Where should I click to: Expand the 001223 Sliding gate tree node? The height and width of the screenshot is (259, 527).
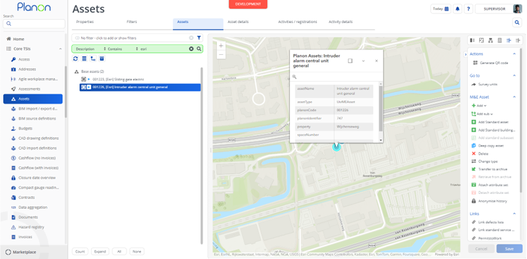tap(89, 79)
